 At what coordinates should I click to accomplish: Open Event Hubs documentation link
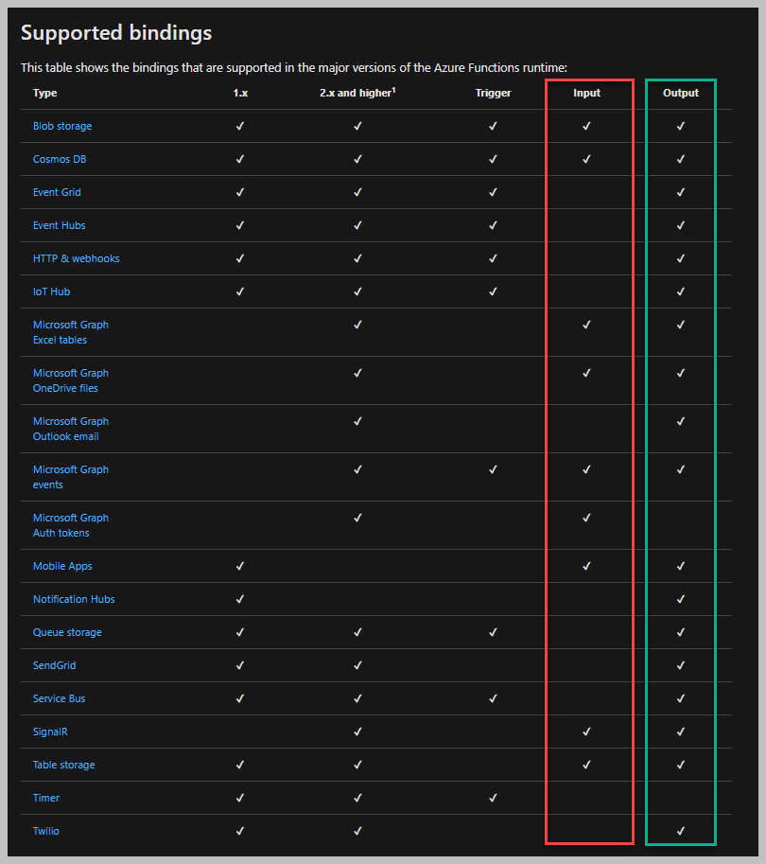click(x=59, y=225)
